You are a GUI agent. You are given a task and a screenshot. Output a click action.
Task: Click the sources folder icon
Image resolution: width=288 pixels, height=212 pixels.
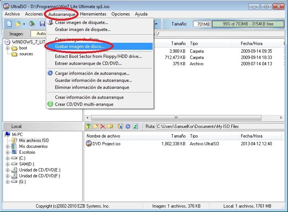pos(14,54)
